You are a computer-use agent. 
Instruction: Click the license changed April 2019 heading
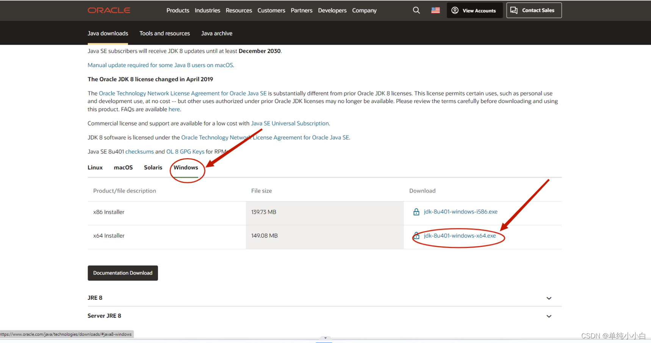click(x=150, y=79)
